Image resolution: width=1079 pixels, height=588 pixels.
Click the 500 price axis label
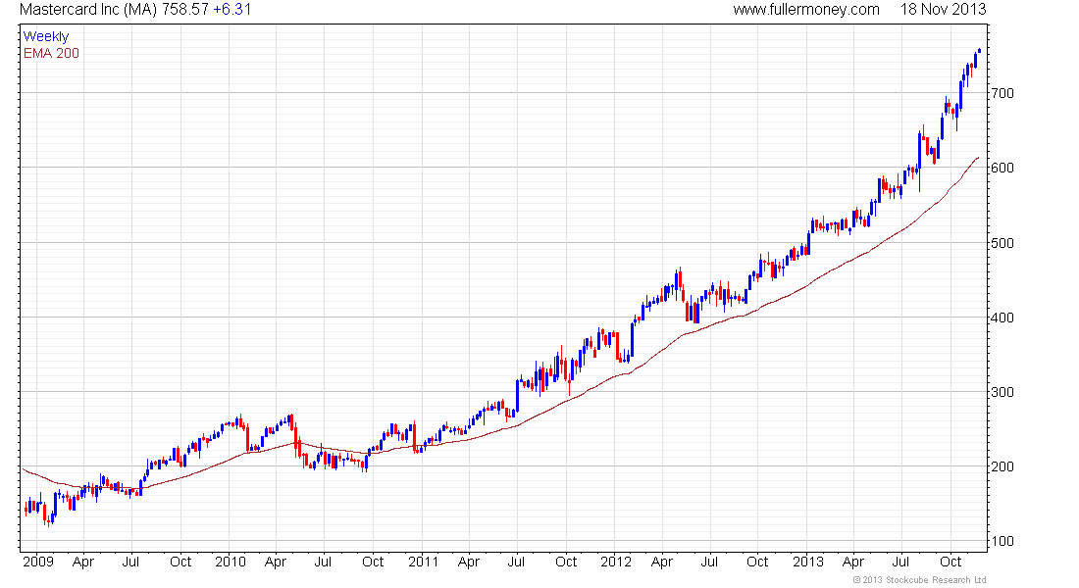(x=1002, y=243)
